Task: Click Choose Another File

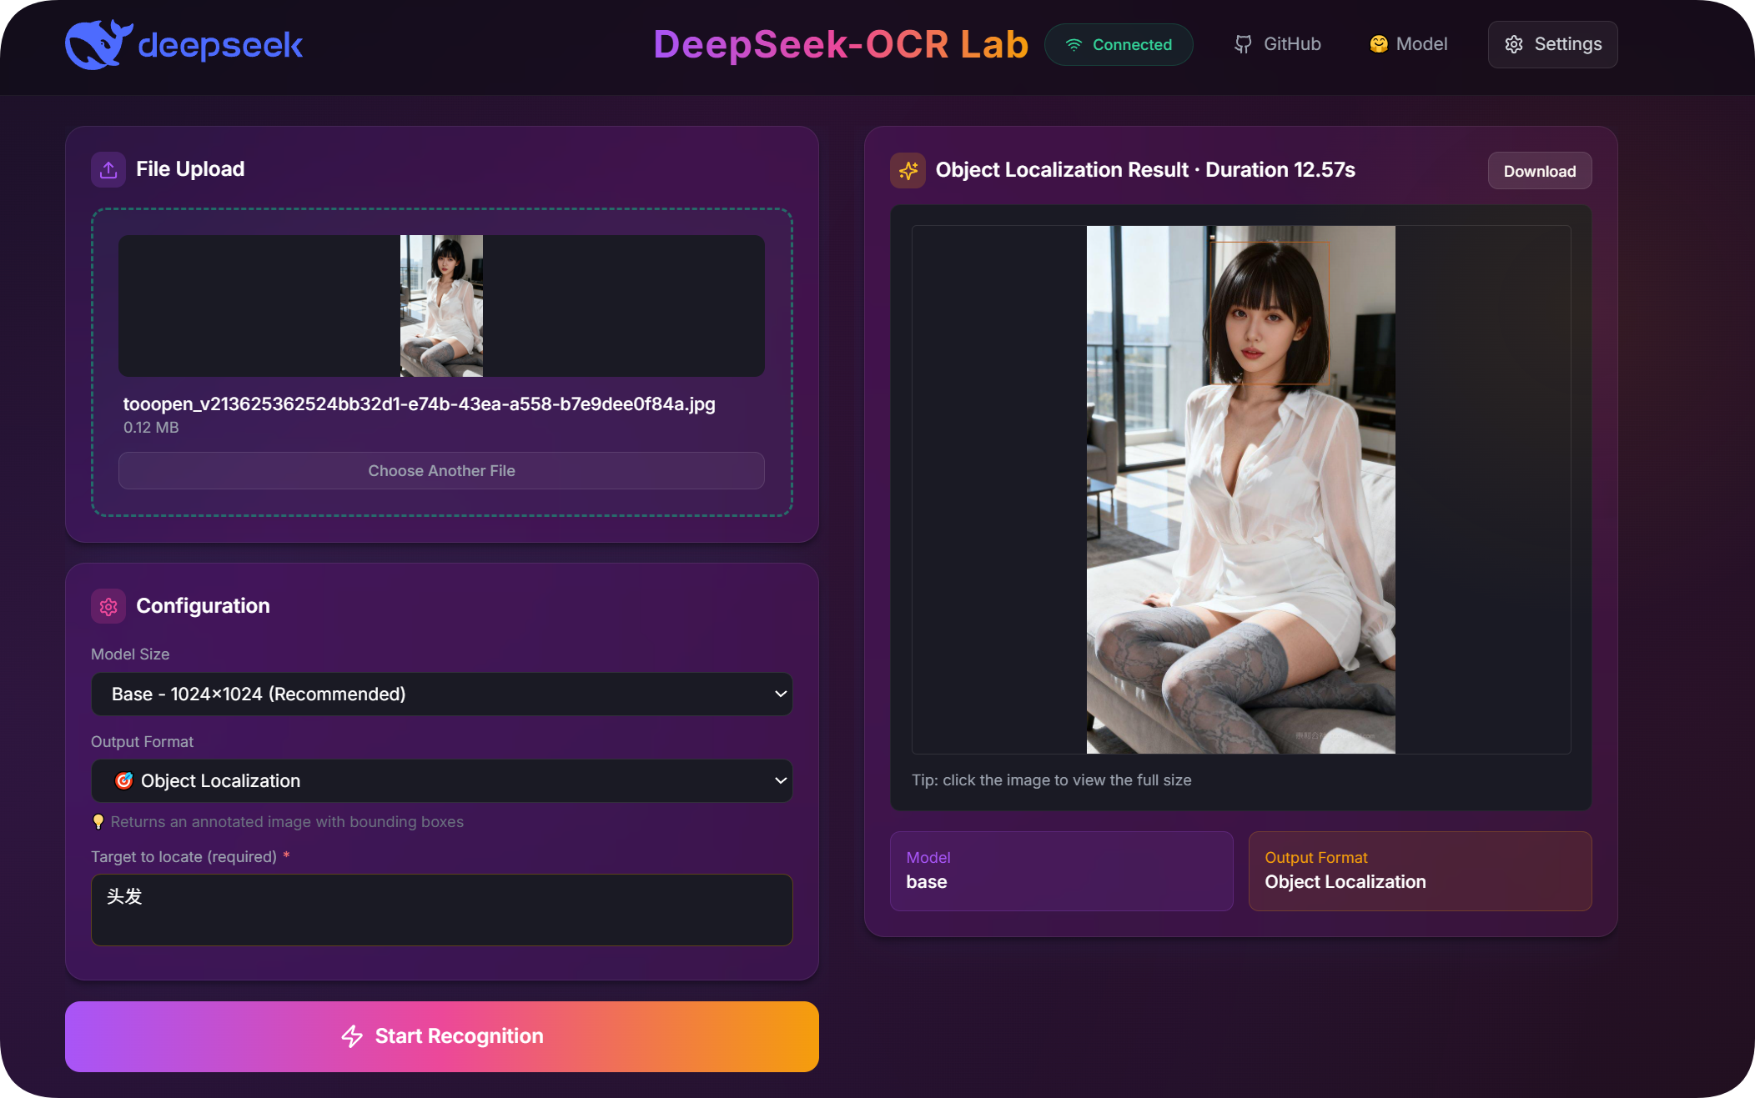Action: coord(441,470)
